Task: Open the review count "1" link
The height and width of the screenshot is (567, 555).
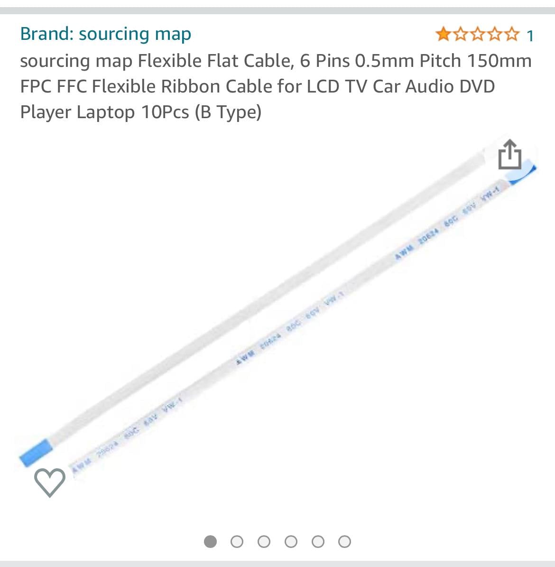Action: click(x=530, y=36)
